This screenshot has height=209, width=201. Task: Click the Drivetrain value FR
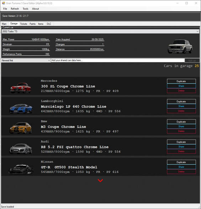point(48,44)
